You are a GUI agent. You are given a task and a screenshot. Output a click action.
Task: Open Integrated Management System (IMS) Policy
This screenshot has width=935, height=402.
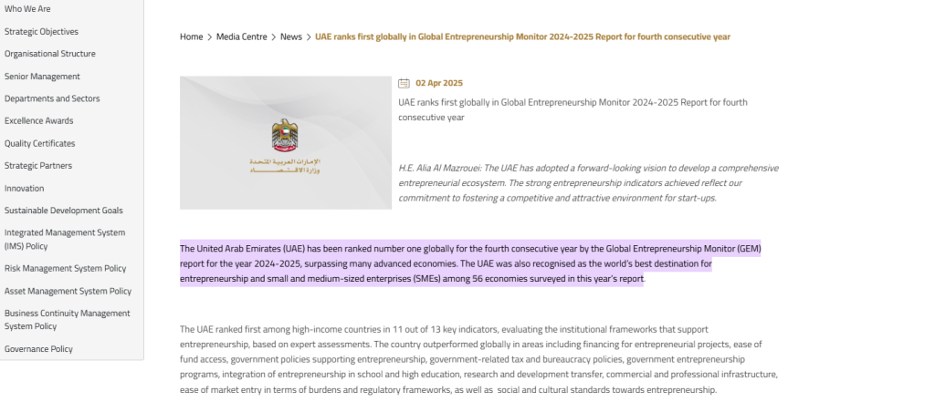(65, 240)
